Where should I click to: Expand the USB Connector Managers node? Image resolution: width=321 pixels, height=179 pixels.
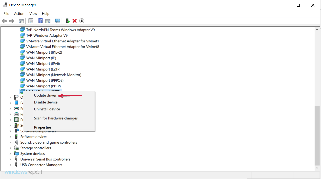pos(10,165)
